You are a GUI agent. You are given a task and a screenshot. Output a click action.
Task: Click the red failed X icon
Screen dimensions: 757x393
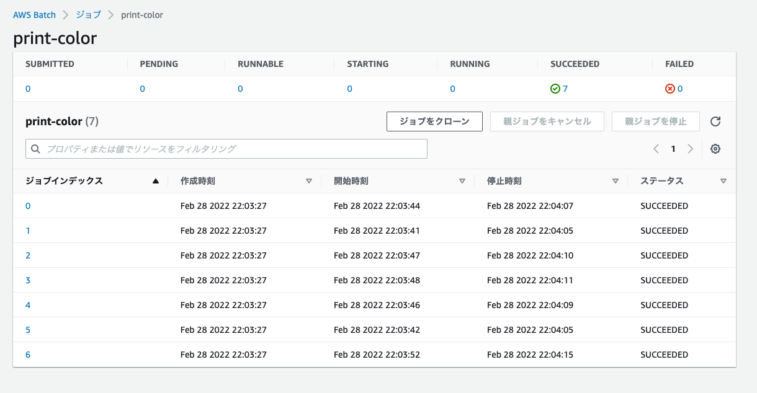tap(670, 89)
